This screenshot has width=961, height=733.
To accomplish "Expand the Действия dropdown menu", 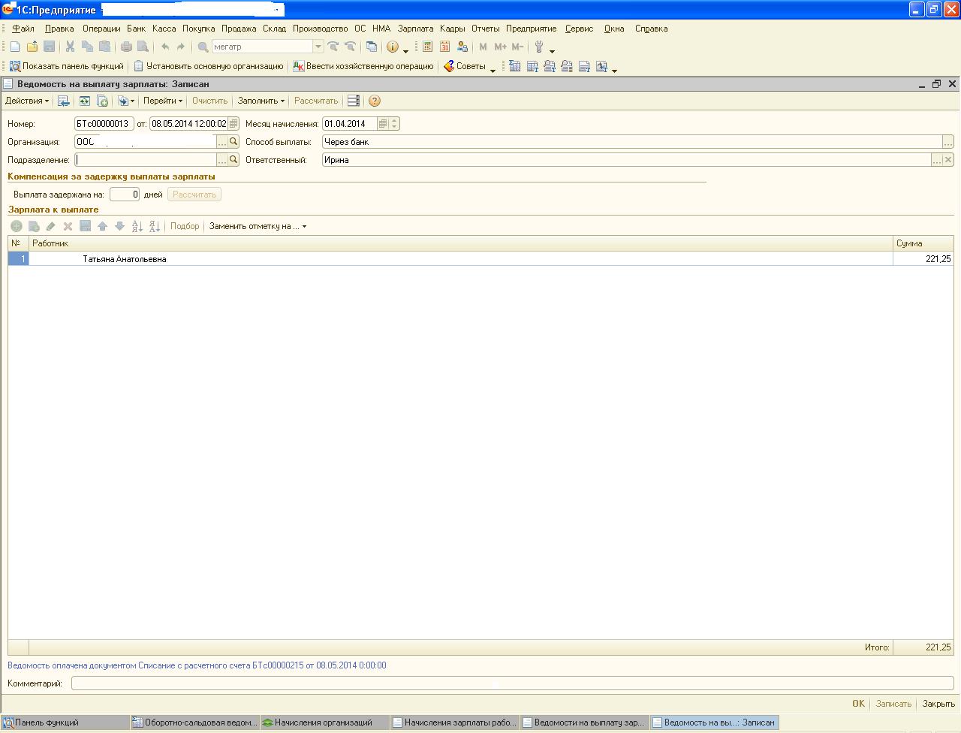I will point(27,101).
